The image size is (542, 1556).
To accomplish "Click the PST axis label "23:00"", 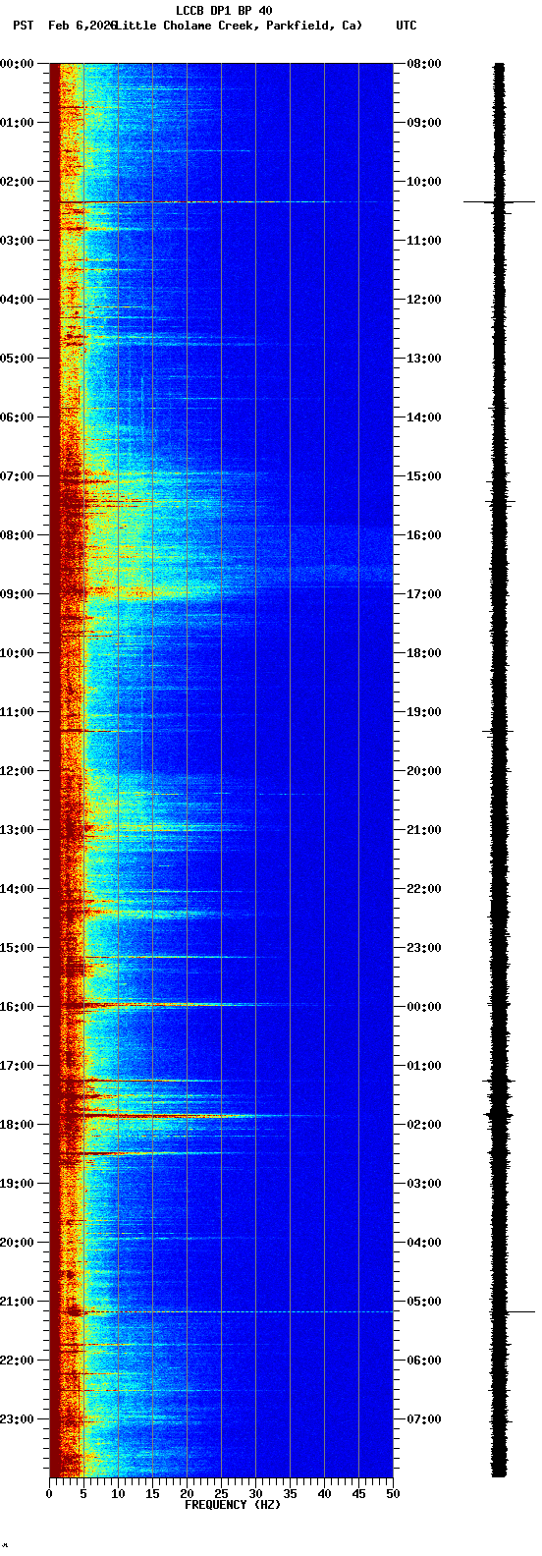I will tap(16, 1419).
